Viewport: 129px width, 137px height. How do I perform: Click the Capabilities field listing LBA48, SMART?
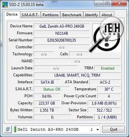pos(77,75)
